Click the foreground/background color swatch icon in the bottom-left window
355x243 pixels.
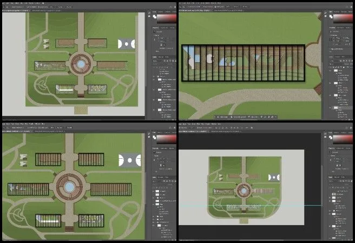[154, 138]
